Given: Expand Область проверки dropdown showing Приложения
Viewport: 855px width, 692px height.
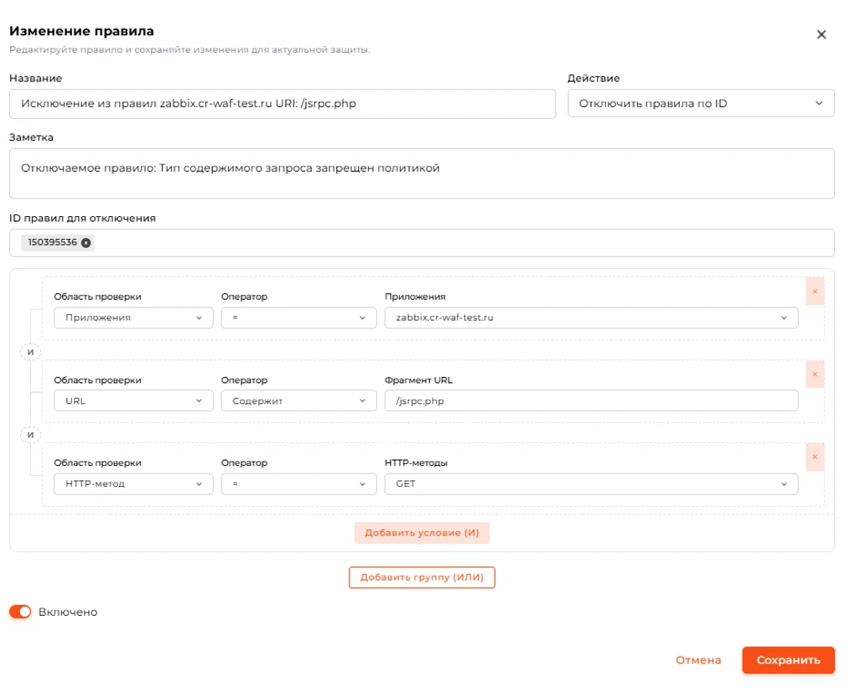Looking at the screenshot, I should [x=133, y=318].
